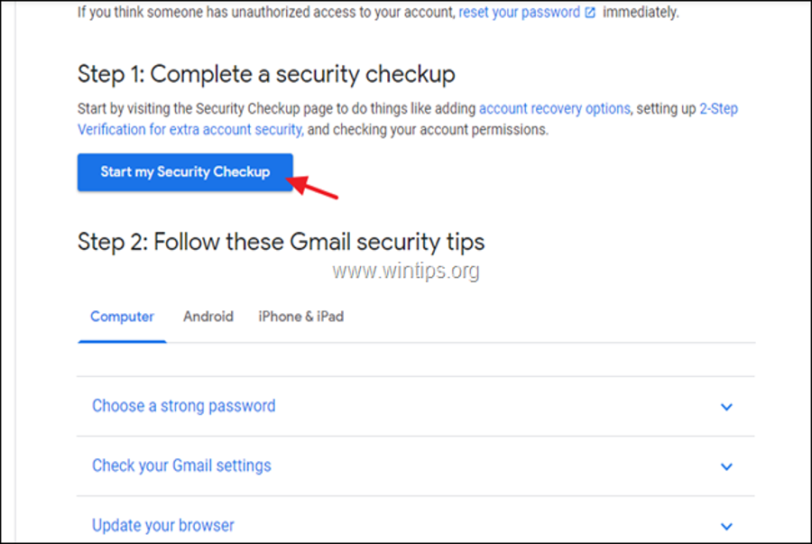Expand the Check your Gmail settings section title
This screenshot has height=544, width=812.
click(181, 466)
